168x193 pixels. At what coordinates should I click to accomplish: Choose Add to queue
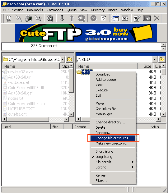click(x=113, y=80)
